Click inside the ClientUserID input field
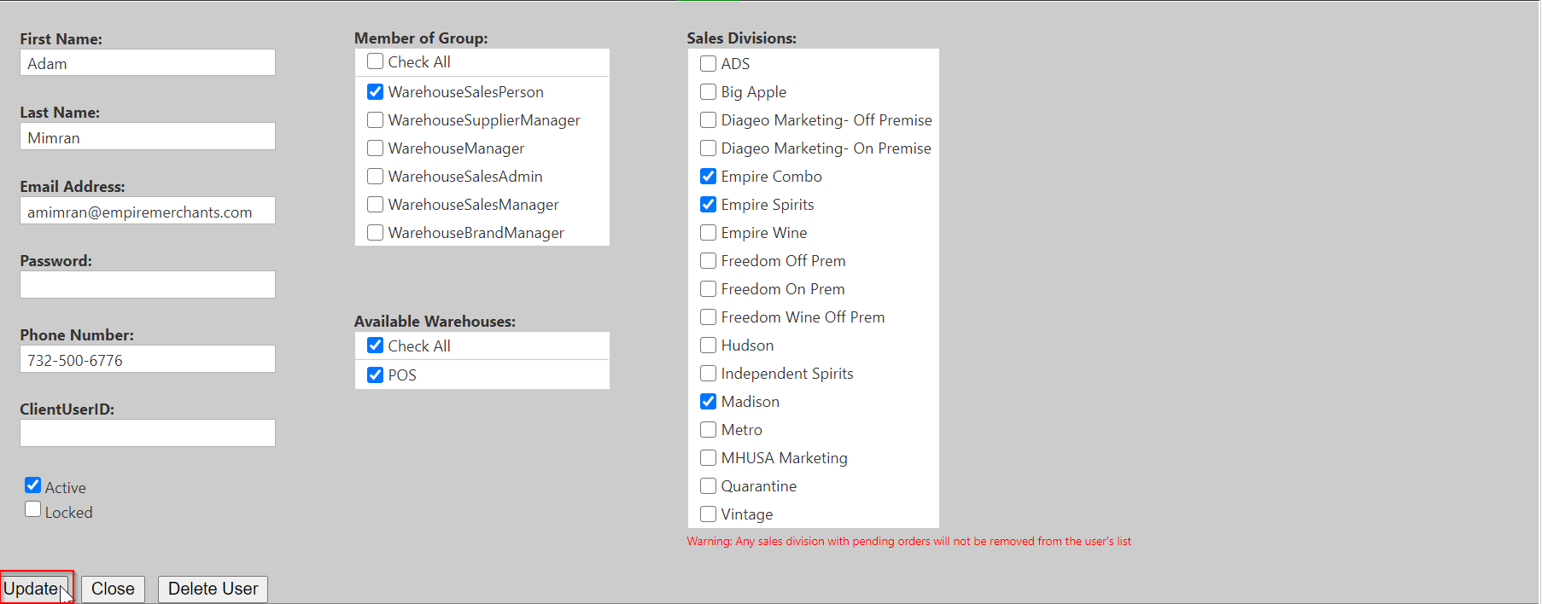 pos(147,433)
